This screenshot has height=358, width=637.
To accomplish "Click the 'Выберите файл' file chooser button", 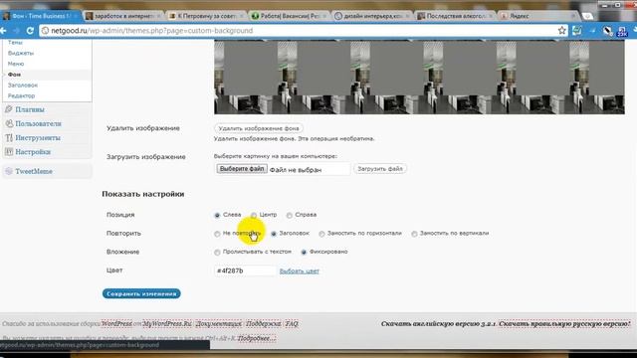I will (x=242, y=169).
